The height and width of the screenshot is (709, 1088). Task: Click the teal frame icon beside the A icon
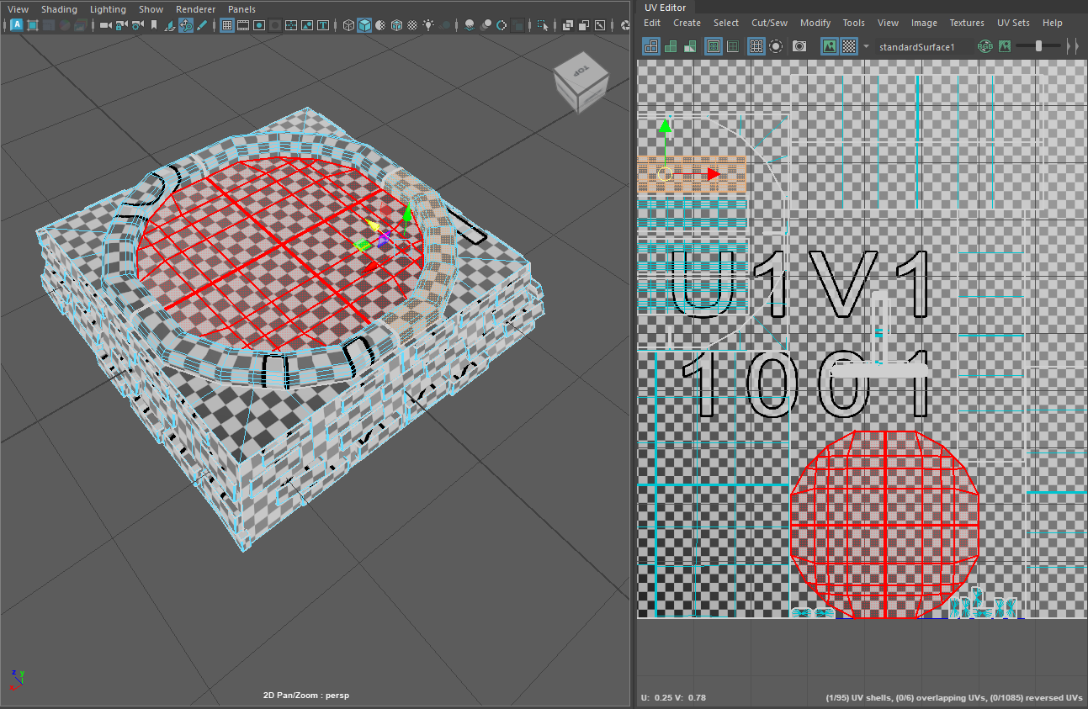click(33, 25)
